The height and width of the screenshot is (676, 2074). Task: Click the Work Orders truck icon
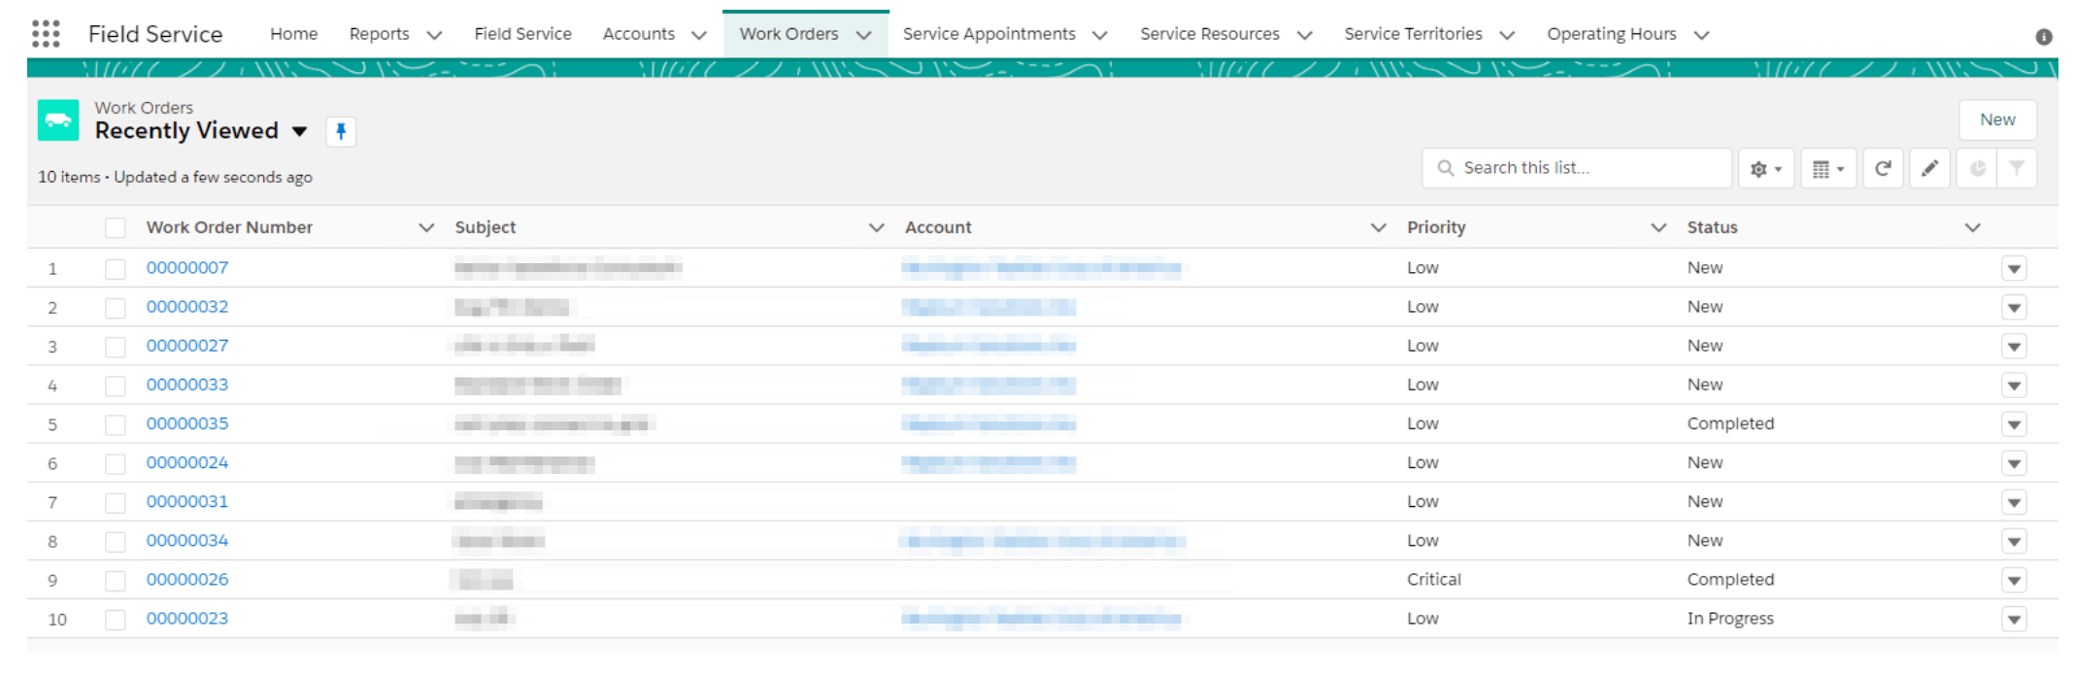(x=58, y=120)
